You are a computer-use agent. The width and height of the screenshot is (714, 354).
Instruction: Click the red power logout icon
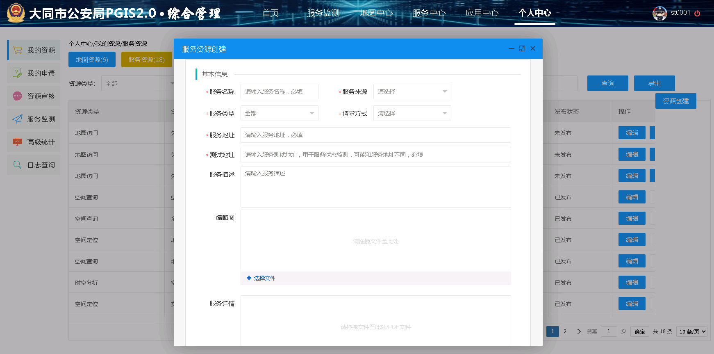697,13
